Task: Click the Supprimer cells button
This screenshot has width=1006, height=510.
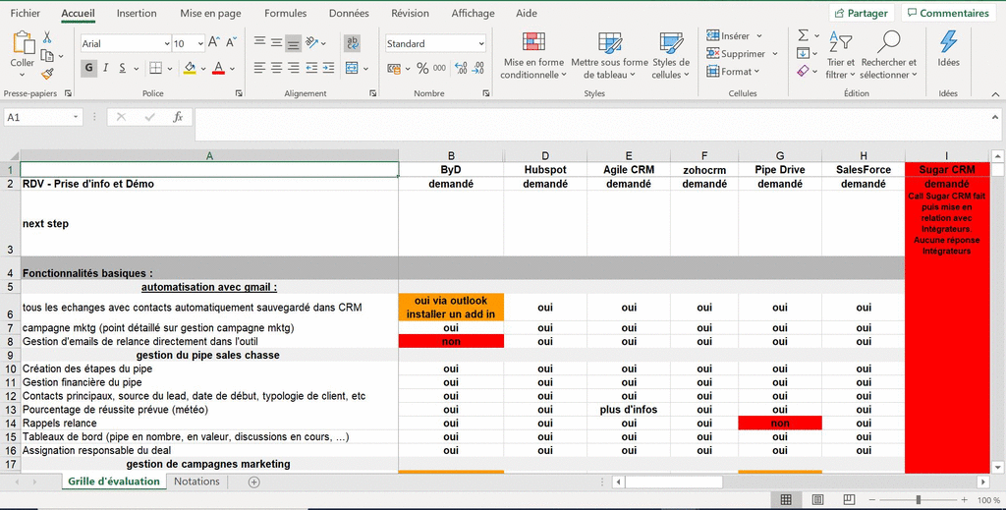Action: [742, 54]
